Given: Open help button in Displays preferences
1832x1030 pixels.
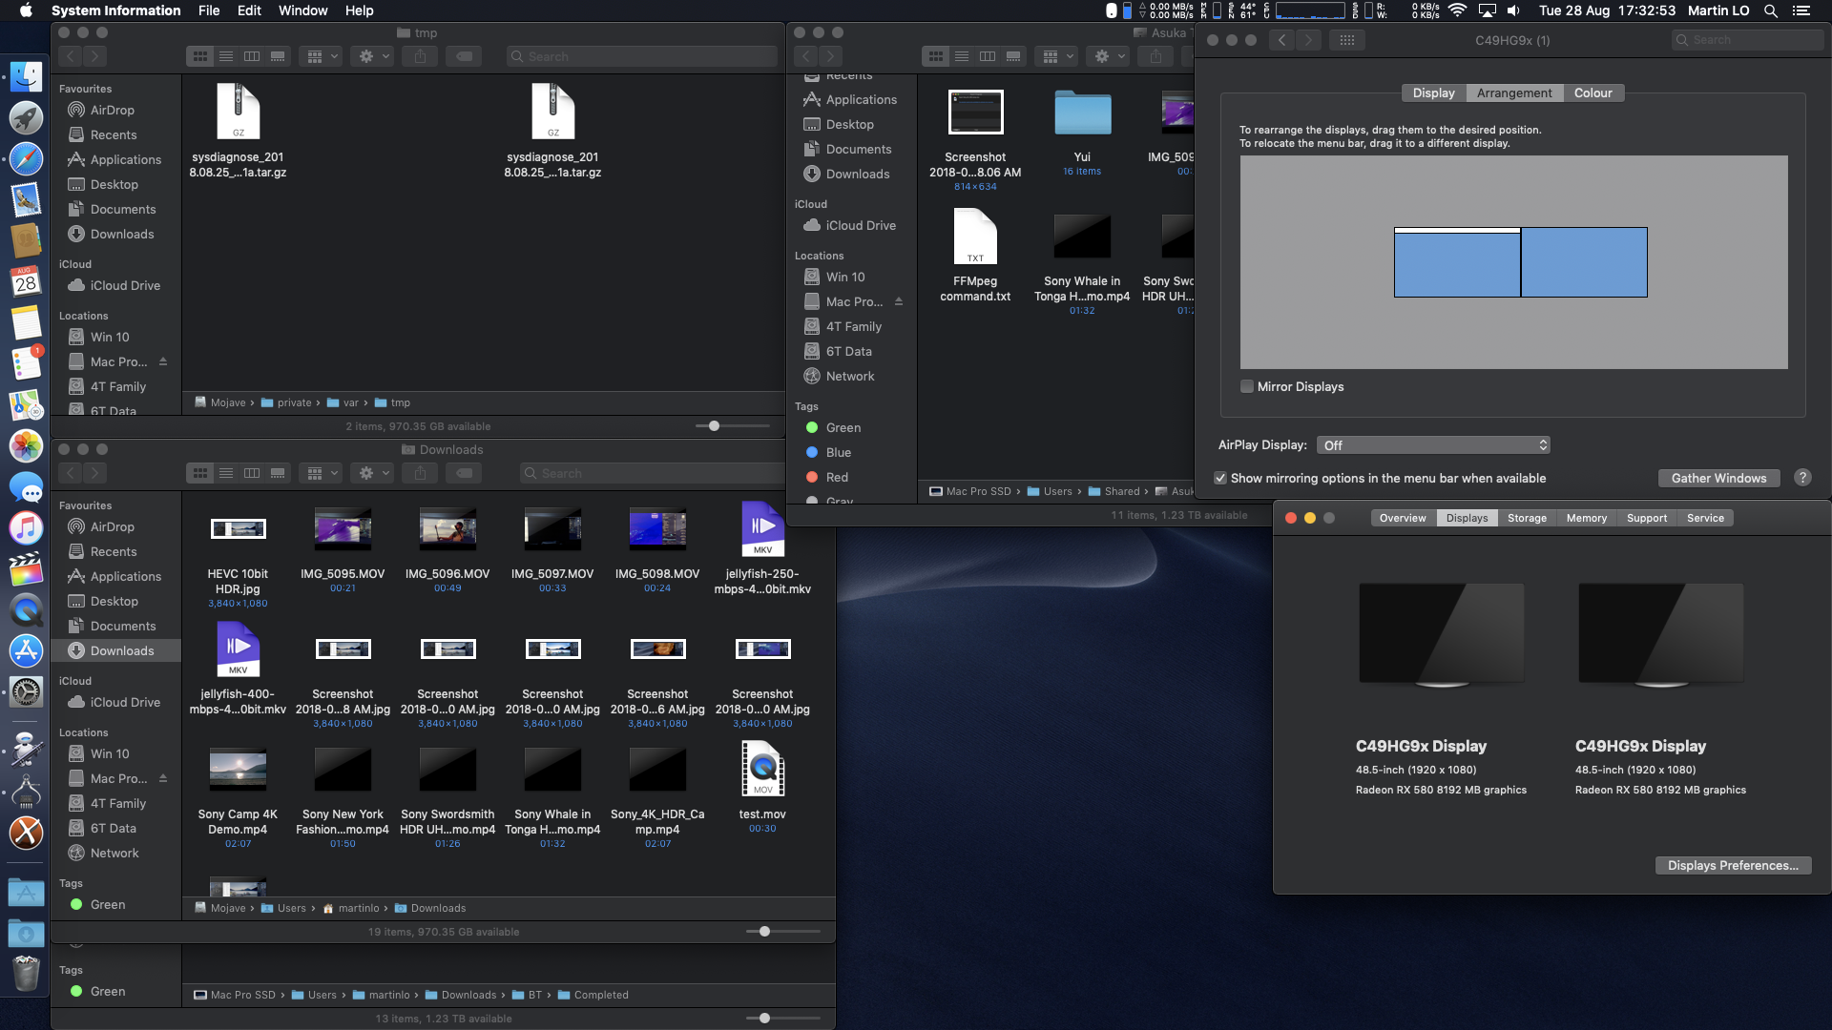Looking at the screenshot, I should [1802, 478].
